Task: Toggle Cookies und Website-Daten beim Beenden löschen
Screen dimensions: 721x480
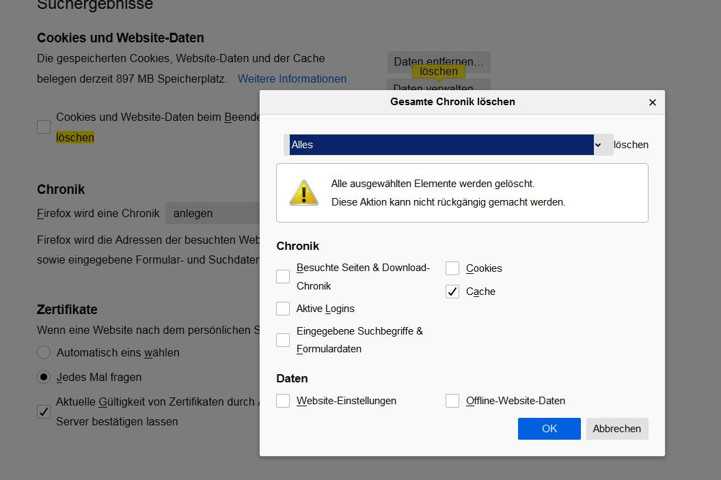Action: [x=44, y=127]
